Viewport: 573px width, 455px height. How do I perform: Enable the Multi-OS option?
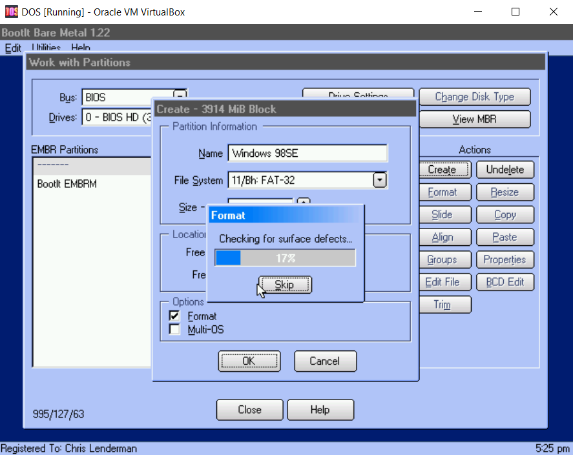(x=174, y=329)
